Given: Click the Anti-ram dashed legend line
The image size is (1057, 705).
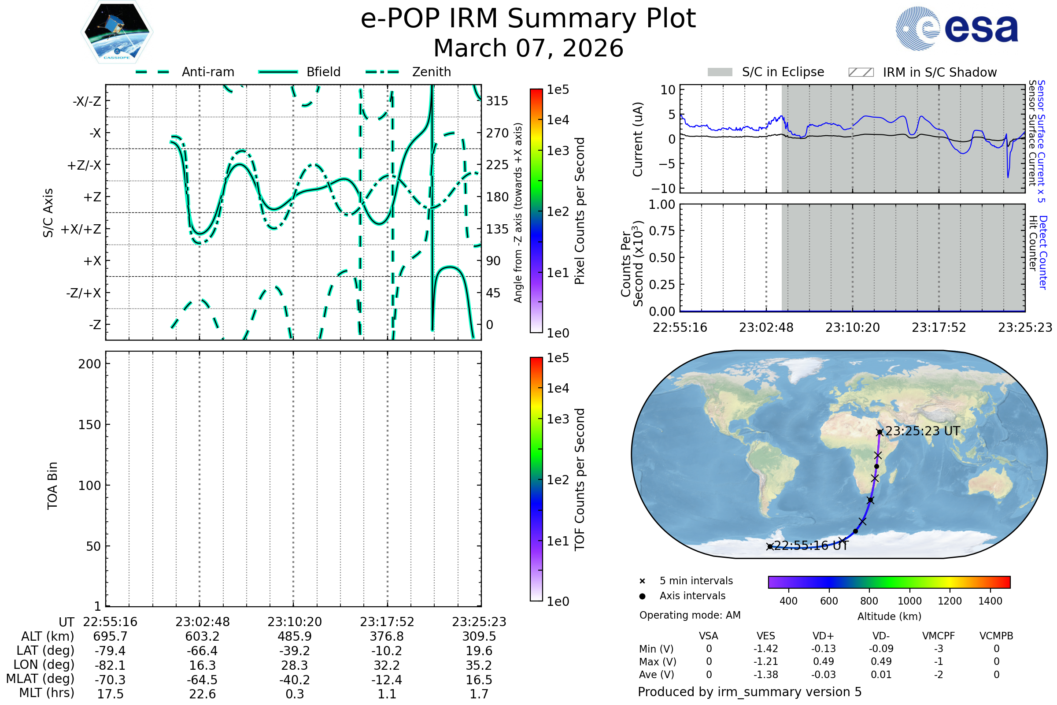Looking at the screenshot, I should click(152, 72).
